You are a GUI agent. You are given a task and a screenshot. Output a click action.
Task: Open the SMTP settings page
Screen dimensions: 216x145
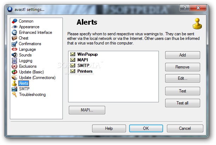24,89
